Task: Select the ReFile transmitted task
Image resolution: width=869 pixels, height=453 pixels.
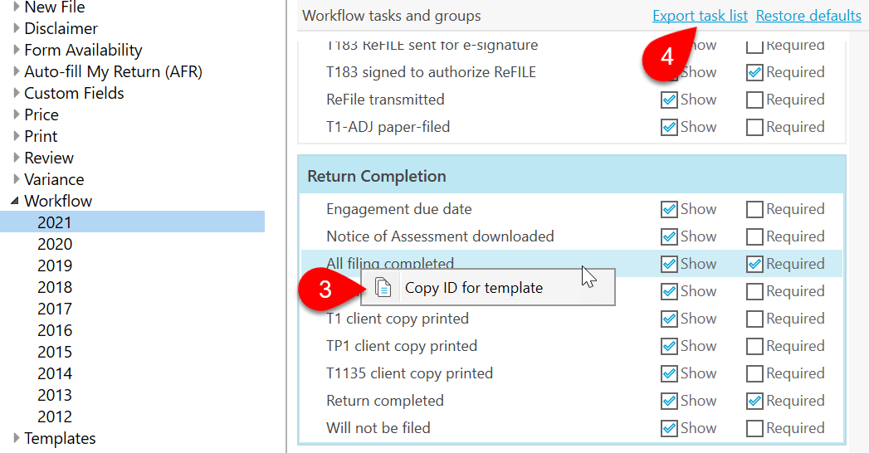Action: pos(385,100)
